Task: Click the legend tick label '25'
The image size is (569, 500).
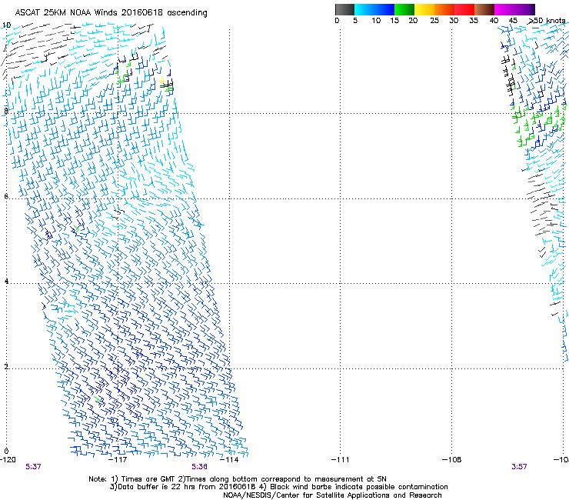Action: [434, 21]
